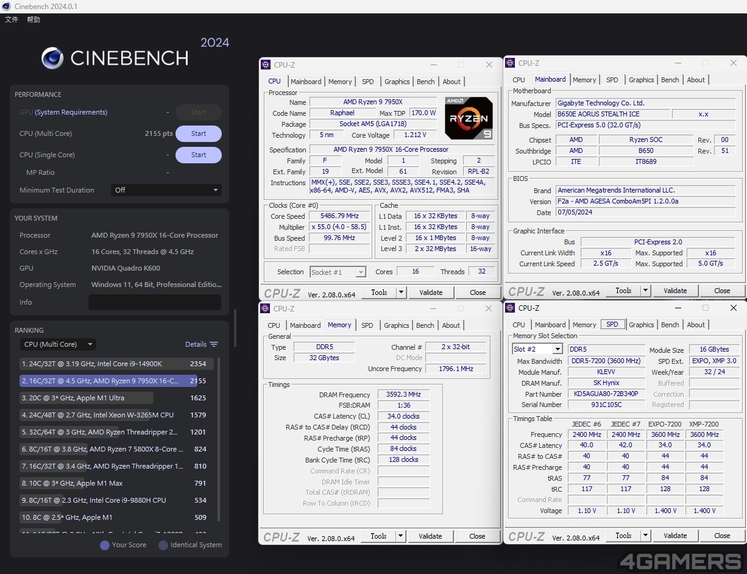Open the Socket #1 selection dropdown
747x574 pixels.
click(x=338, y=272)
